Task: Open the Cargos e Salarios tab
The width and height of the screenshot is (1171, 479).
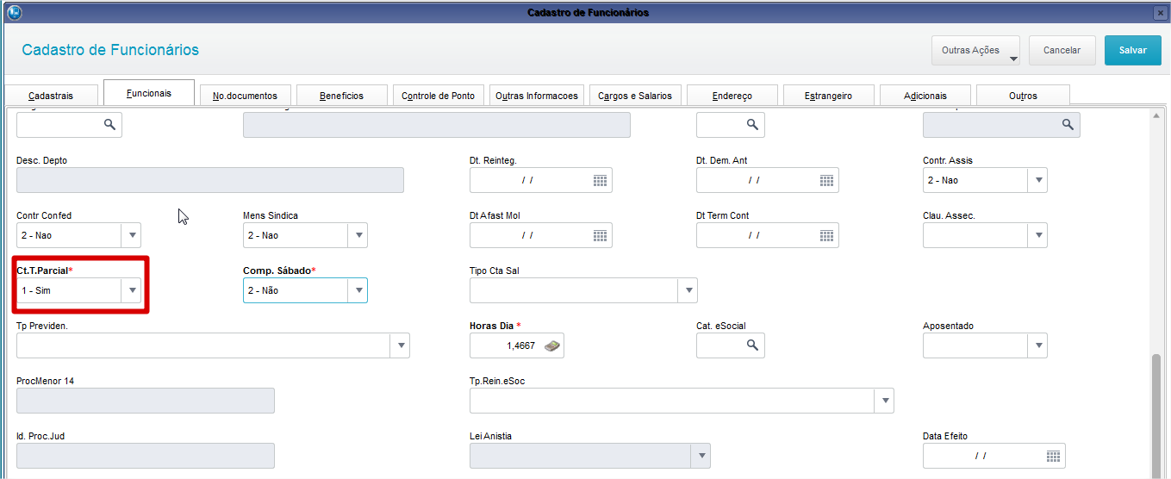Action: coord(635,96)
